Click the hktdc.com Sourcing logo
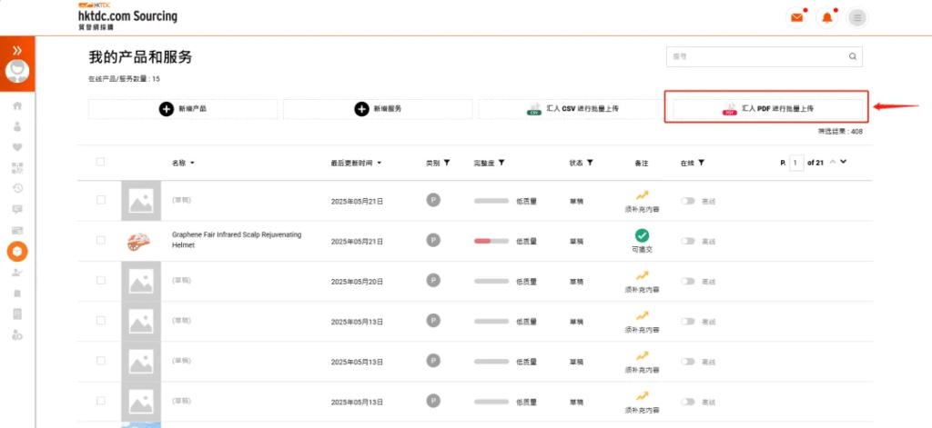This screenshot has height=428, width=932. click(127, 16)
